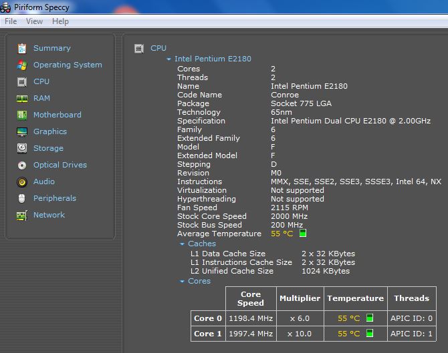This screenshot has height=353, width=448.
Task: Show the Optical Drives section
Action: pyautogui.click(x=60, y=165)
